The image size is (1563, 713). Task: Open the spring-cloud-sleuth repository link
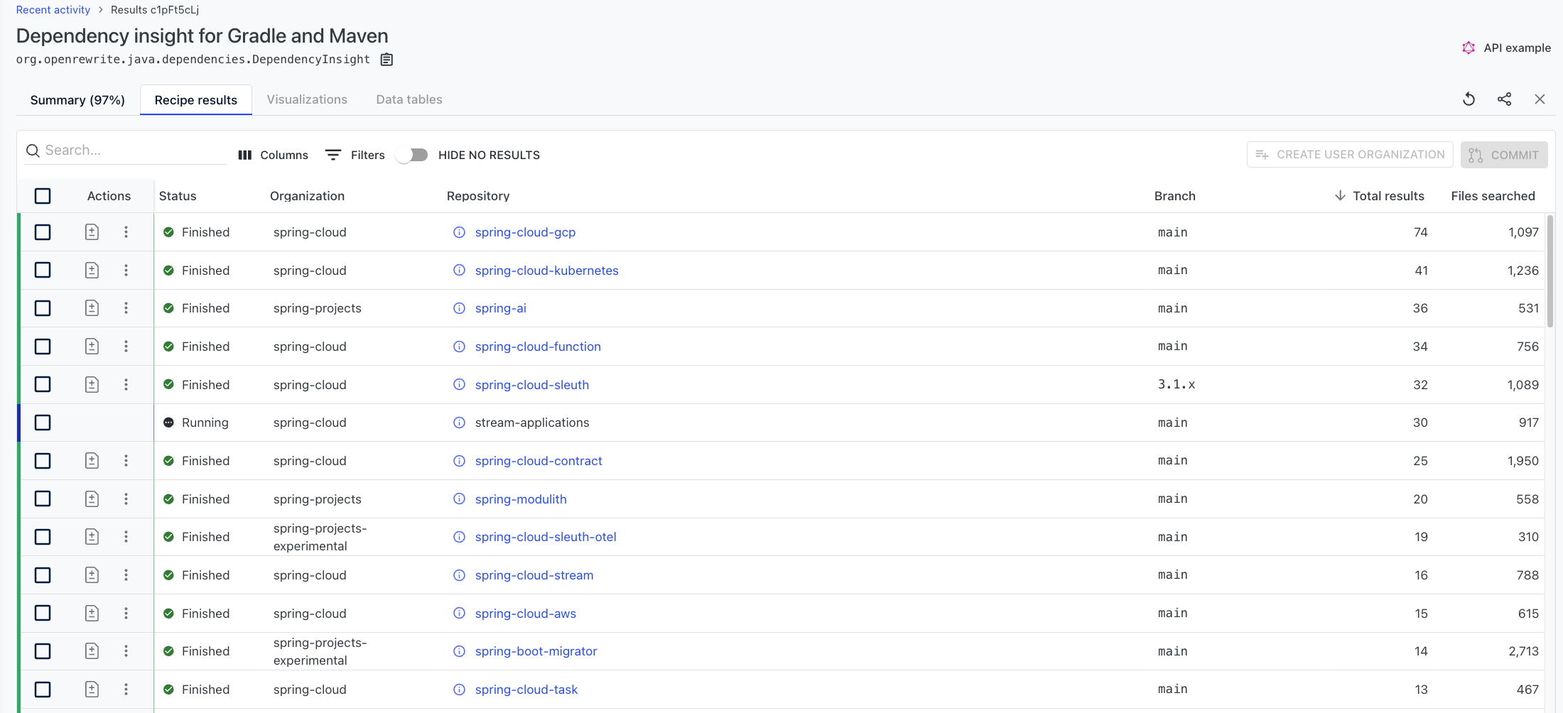click(531, 385)
